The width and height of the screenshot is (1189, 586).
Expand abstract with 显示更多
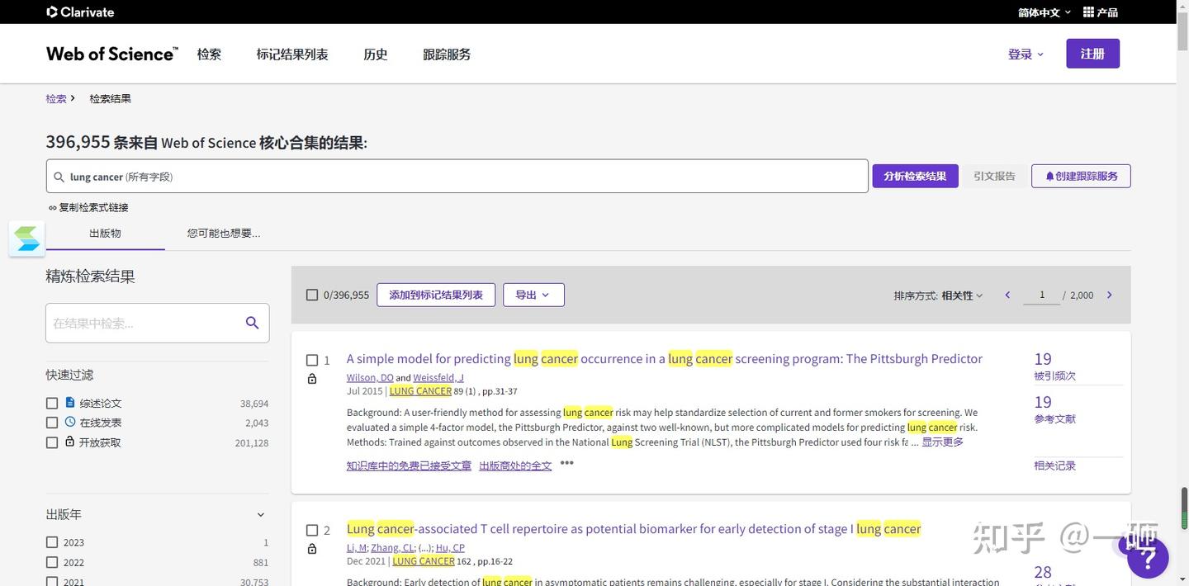[942, 442]
